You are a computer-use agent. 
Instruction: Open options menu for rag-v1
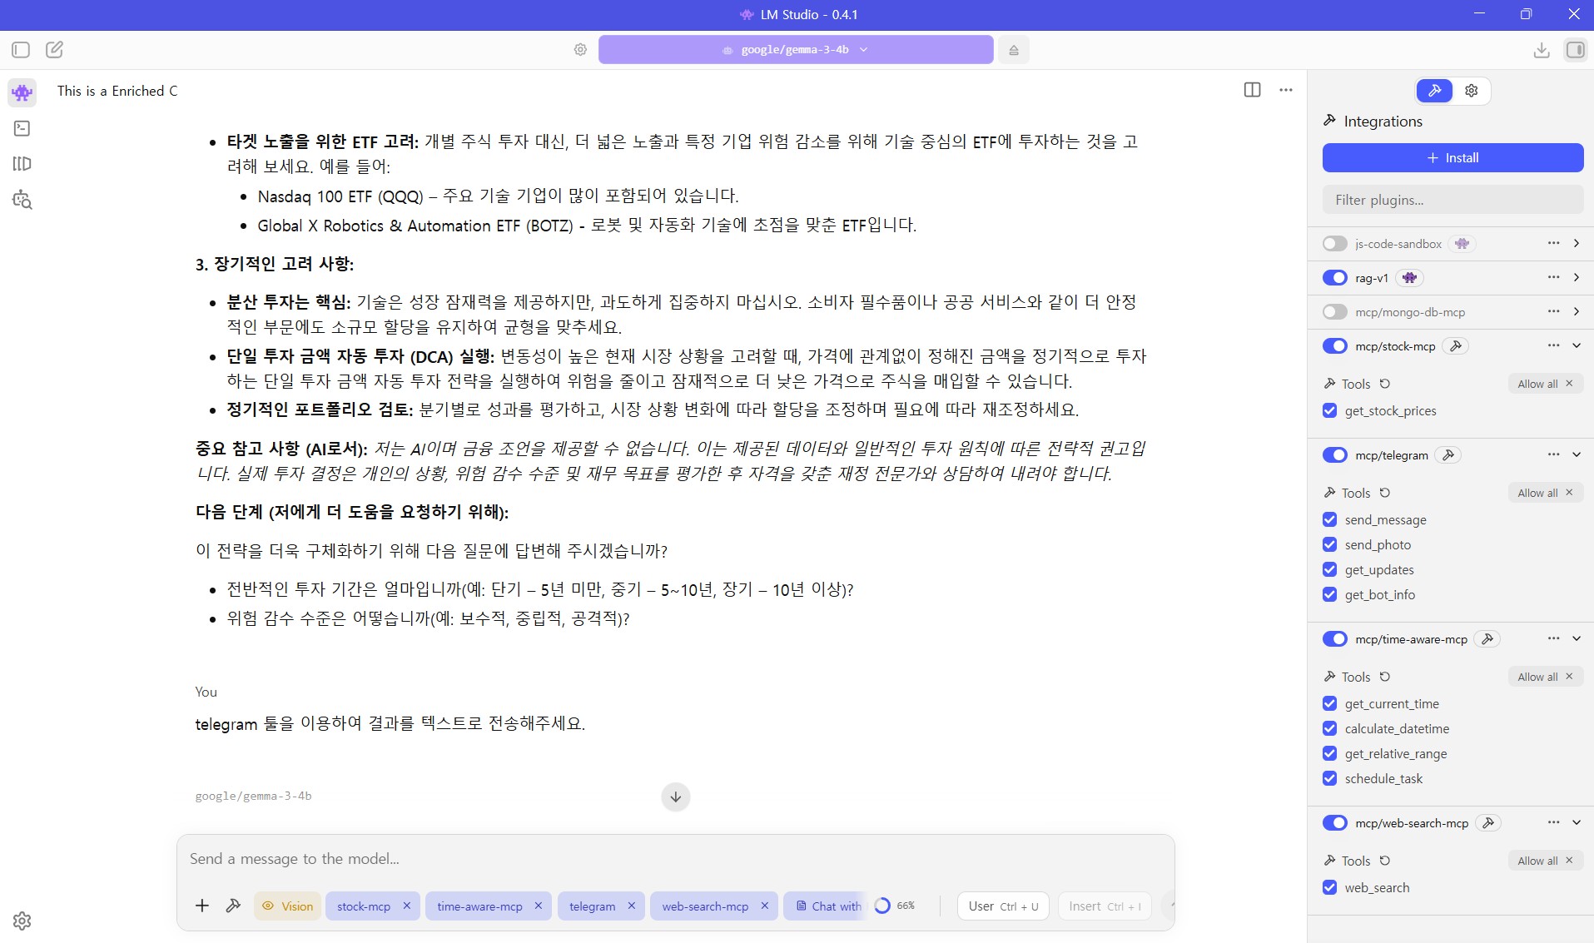[1553, 277]
